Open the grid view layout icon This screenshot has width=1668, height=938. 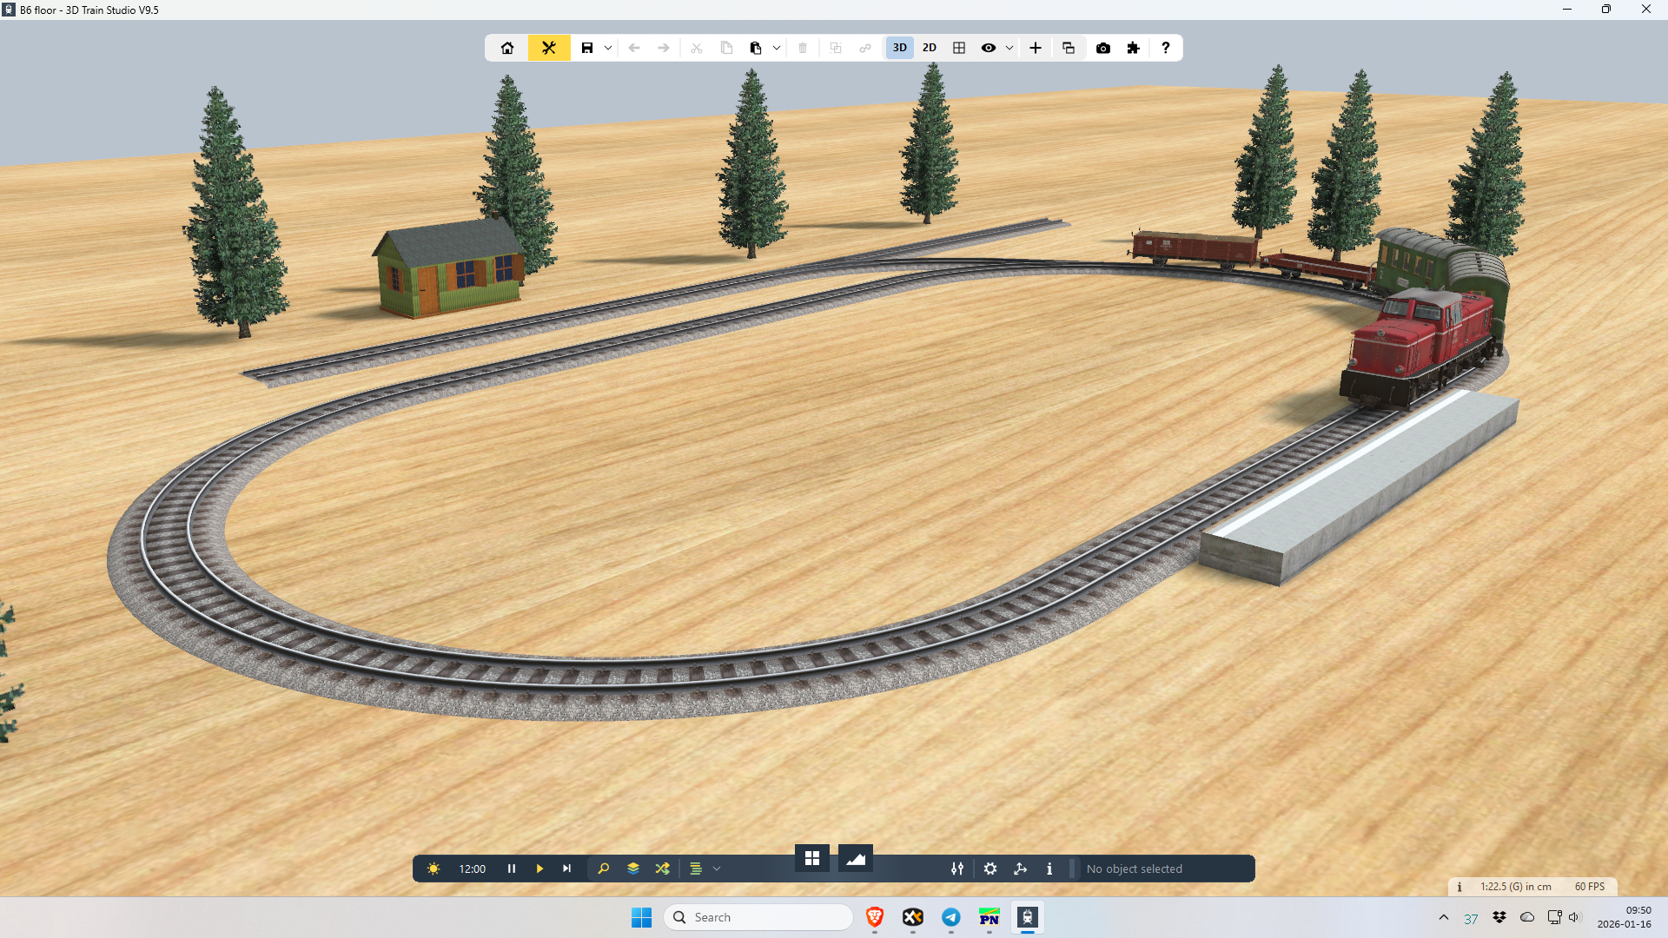coord(959,48)
